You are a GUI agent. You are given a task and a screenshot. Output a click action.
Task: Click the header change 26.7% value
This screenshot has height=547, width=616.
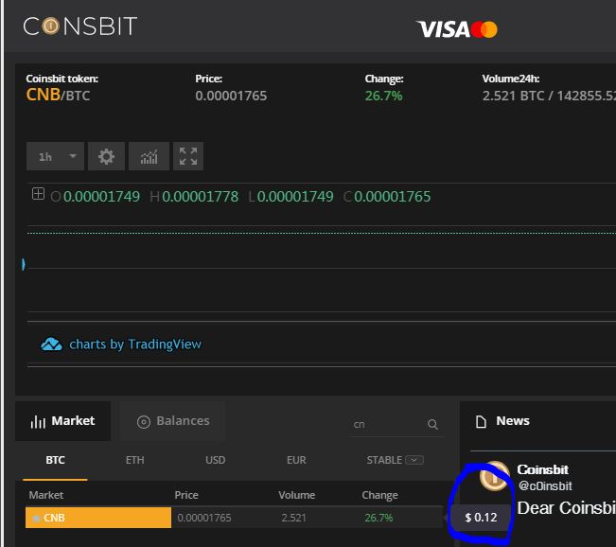(x=383, y=96)
